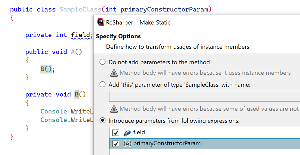The width and height of the screenshot is (300, 155).
Task: Toggle the primaryConstructorParam checkbox in the list
Action: pos(116,144)
